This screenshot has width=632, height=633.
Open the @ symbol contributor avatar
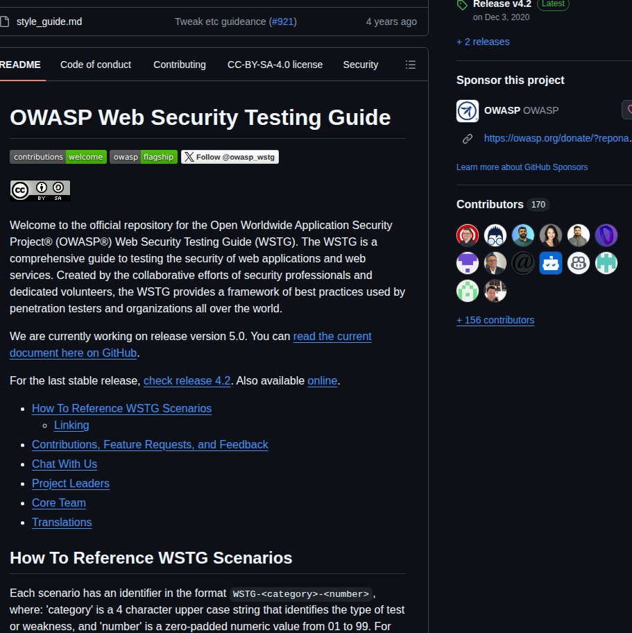point(523,263)
